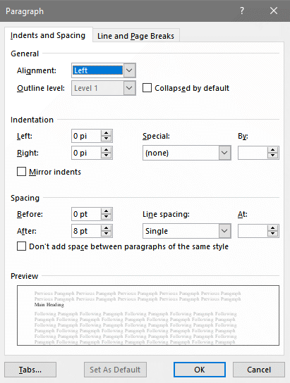290x383 pixels.
Task: Click the At spacing value field
Action: [253, 231]
